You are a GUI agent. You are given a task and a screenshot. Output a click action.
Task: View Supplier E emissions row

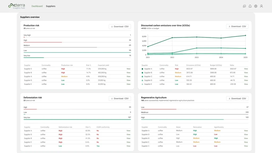pyautogui.click(x=246, y=84)
